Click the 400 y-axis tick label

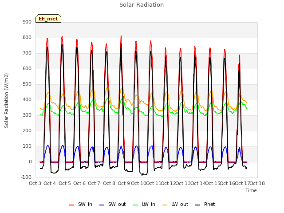click(27, 99)
